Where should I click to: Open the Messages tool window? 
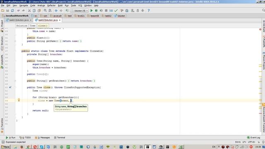42,138
